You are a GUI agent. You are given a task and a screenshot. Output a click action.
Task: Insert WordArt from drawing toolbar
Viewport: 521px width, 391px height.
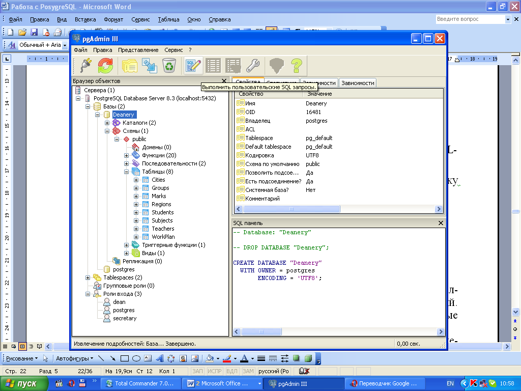click(x=159, y=358)
